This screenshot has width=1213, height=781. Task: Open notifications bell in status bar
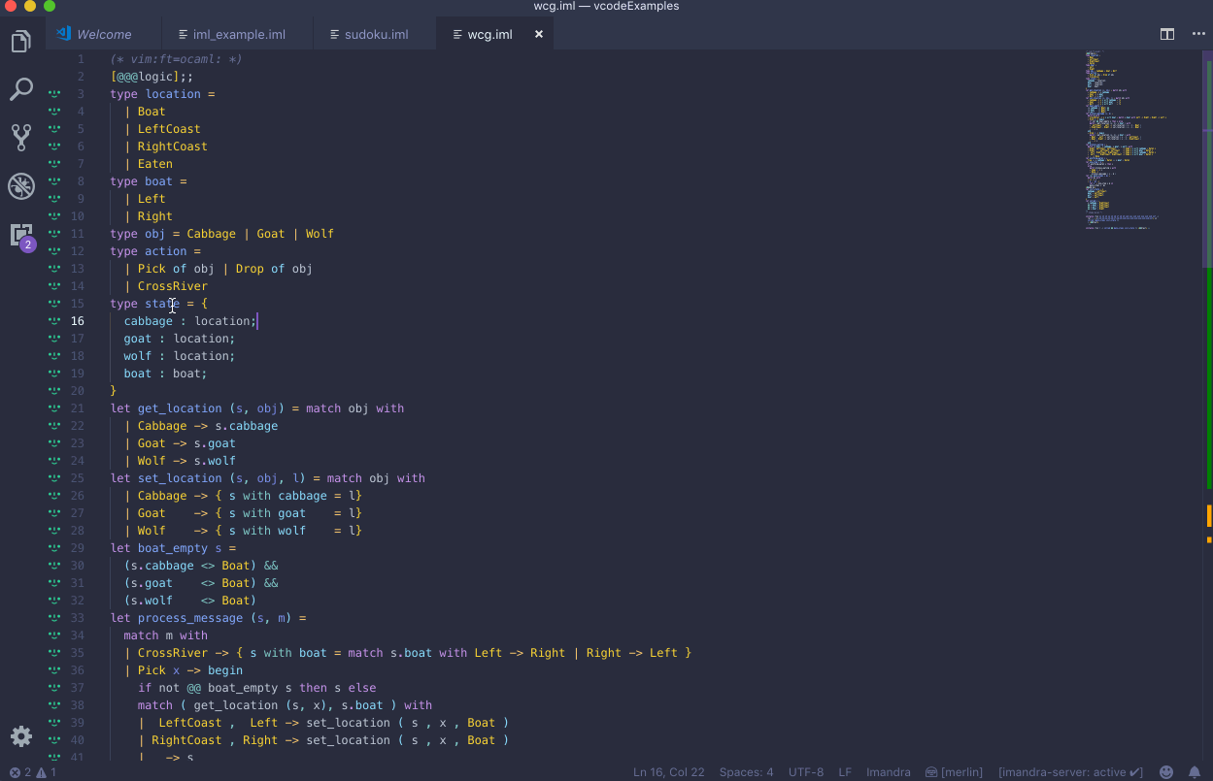click(x=1195, y=772)
